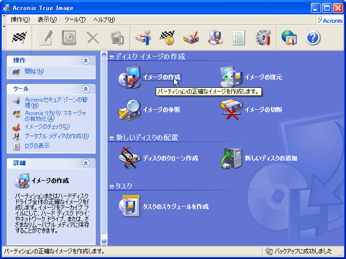
Task: Click the イメージのチェック icon in sidebar
Action: [16, 127]
